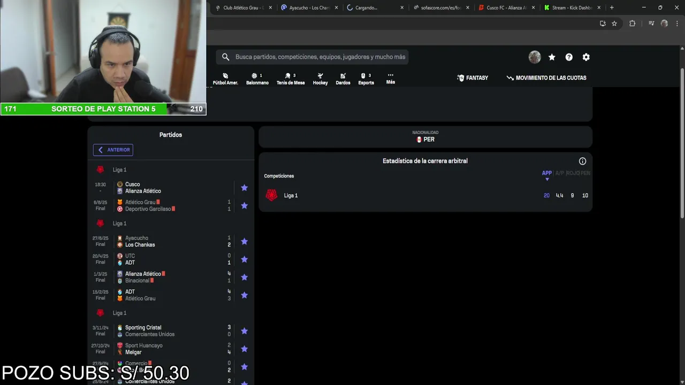The image size is (685, 385).
Task: Toggle favorite star for Atlético Grau vs Deportivo Garcilaso
Action: click(244, 206)
